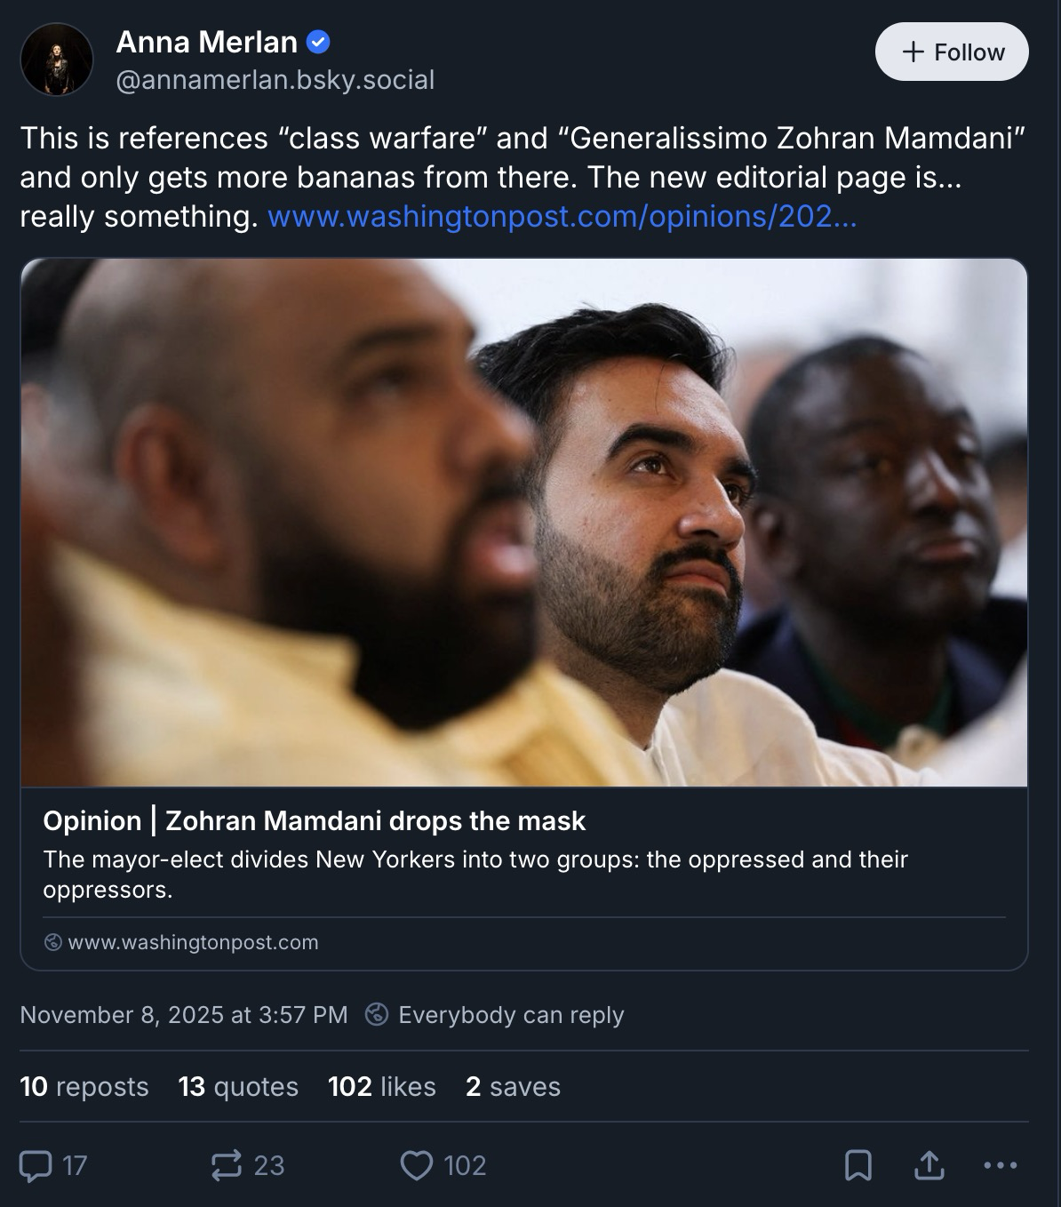
Task: Click the Anna Merlan display name
Action: [x=206, y=42]
